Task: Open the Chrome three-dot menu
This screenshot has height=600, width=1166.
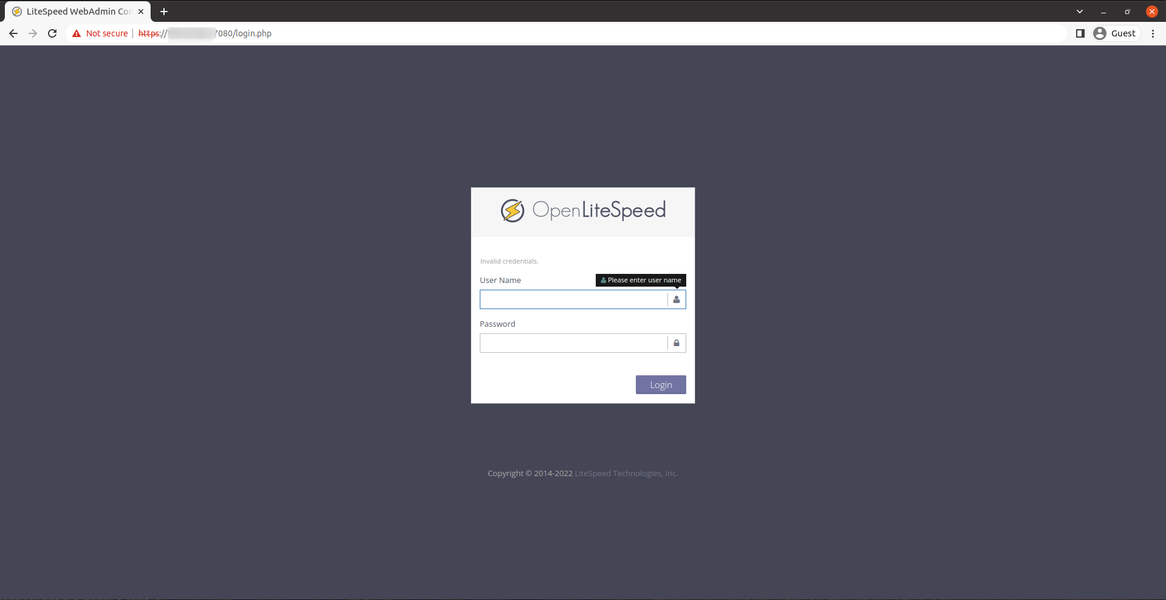Action: tap(1153, 33)
